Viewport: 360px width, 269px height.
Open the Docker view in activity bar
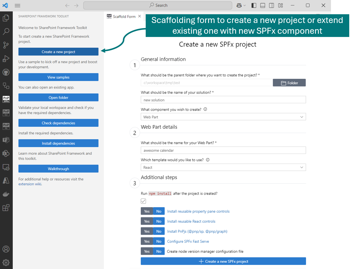coord(6,194)
